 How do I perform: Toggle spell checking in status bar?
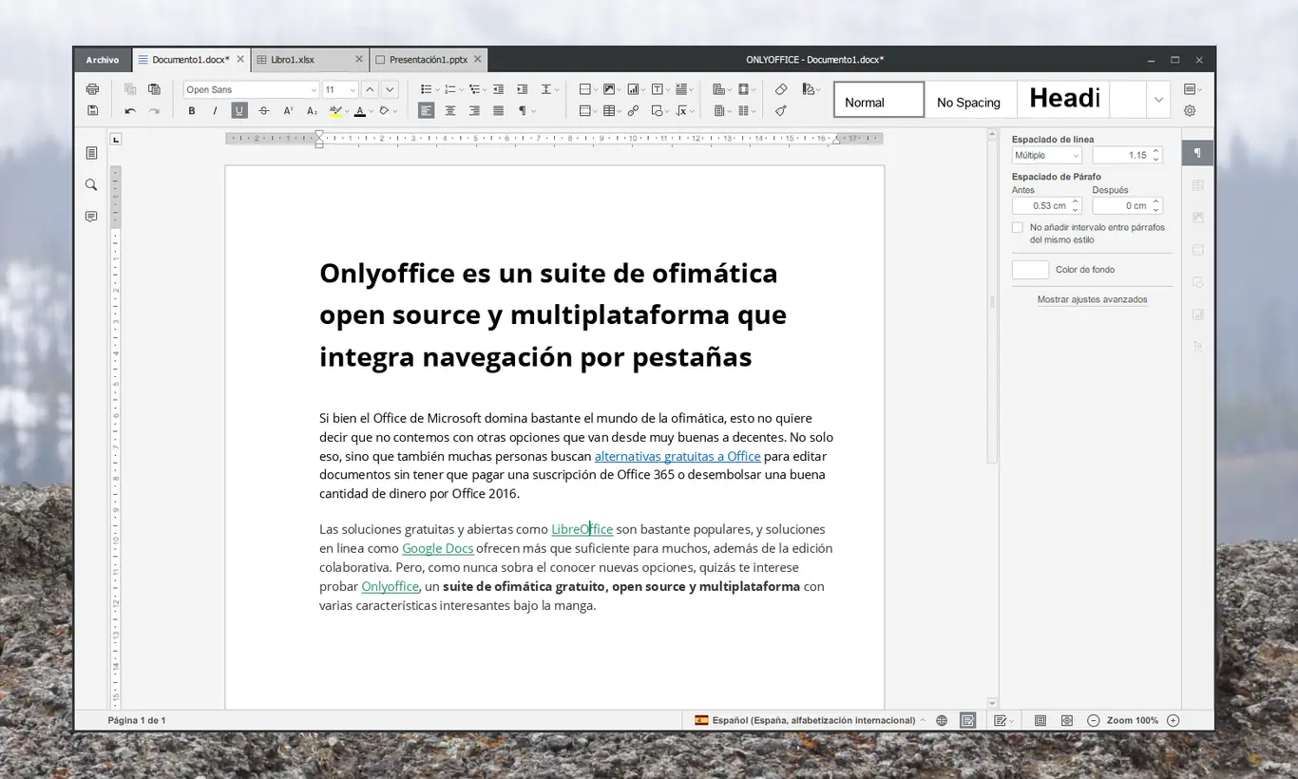coord(967,721)
